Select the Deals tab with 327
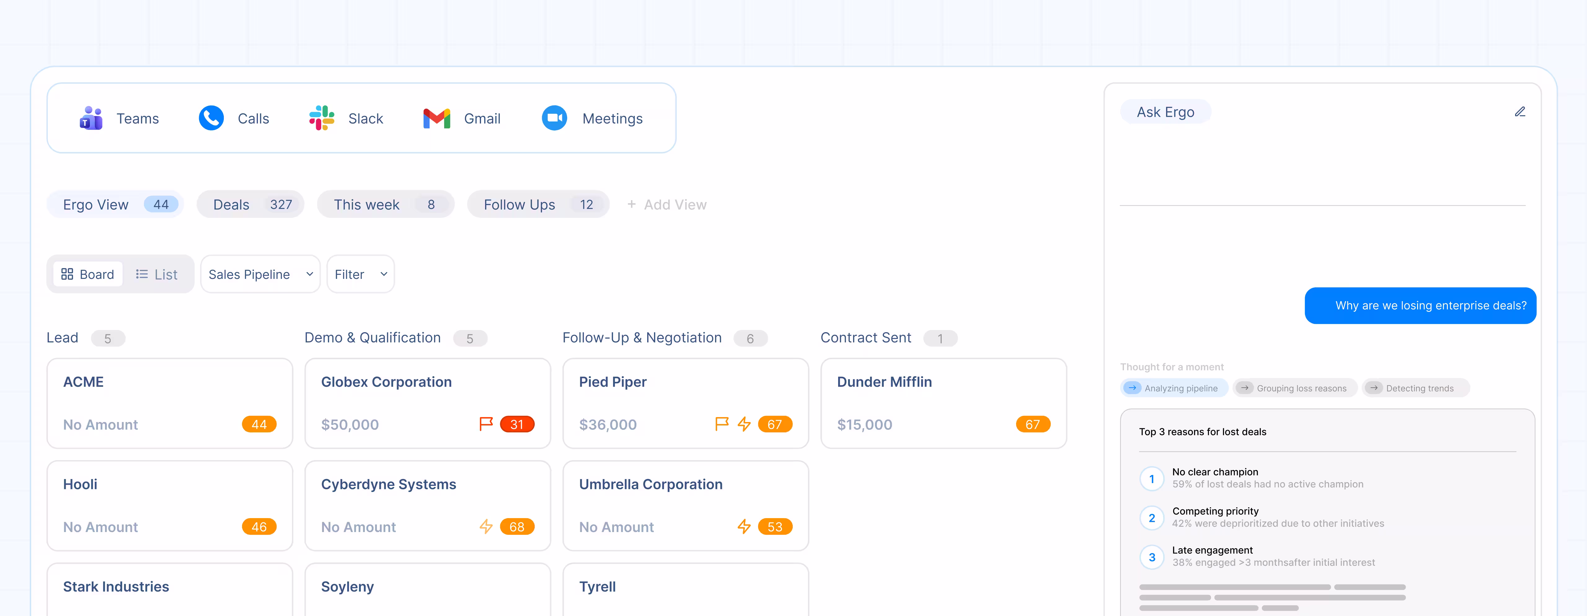 click(x=251, y=205)
